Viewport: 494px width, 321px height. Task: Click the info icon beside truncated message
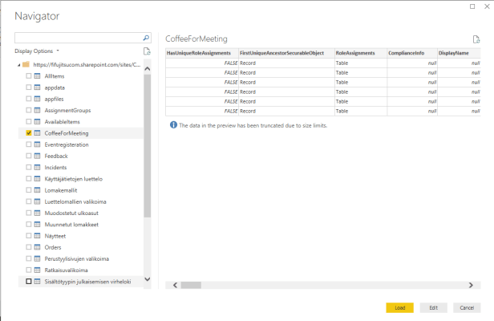tap(173, 125)
